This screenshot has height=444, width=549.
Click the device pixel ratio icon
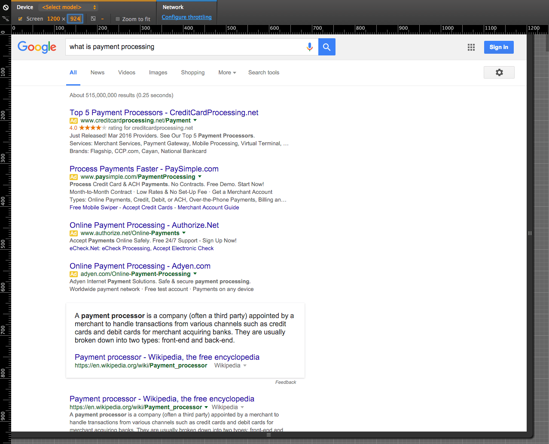[x=93, y=18]
